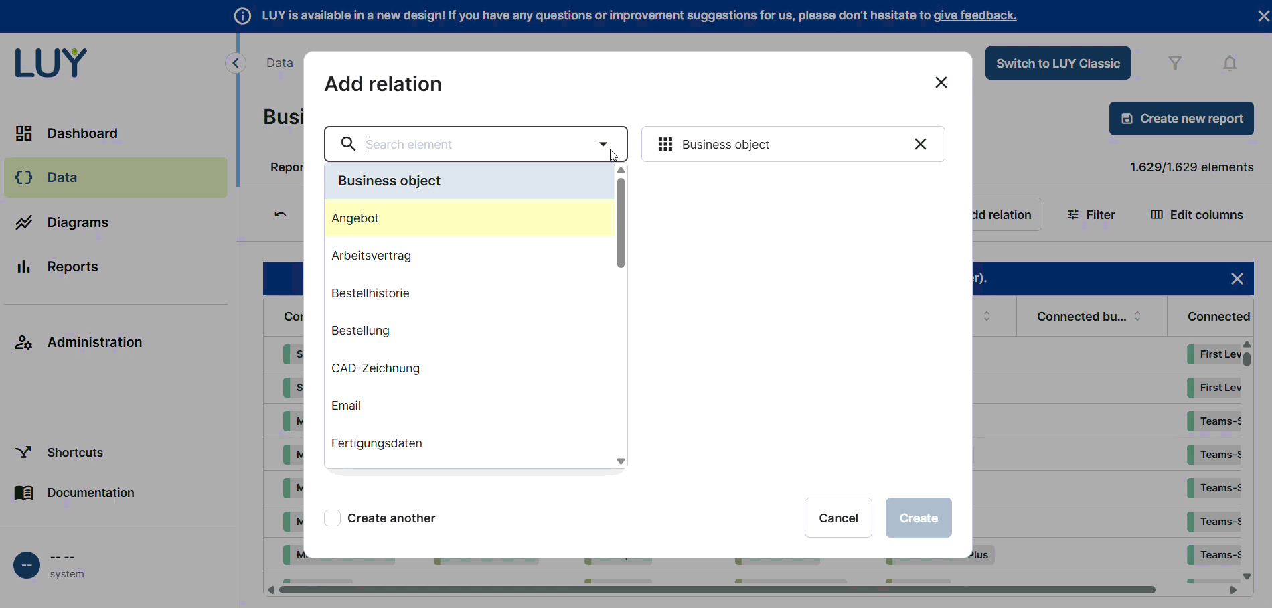The image size is (1272, 608).
Task: Click the undo arrow above the table
Action: pyautogui.click(x=279, y=214)
